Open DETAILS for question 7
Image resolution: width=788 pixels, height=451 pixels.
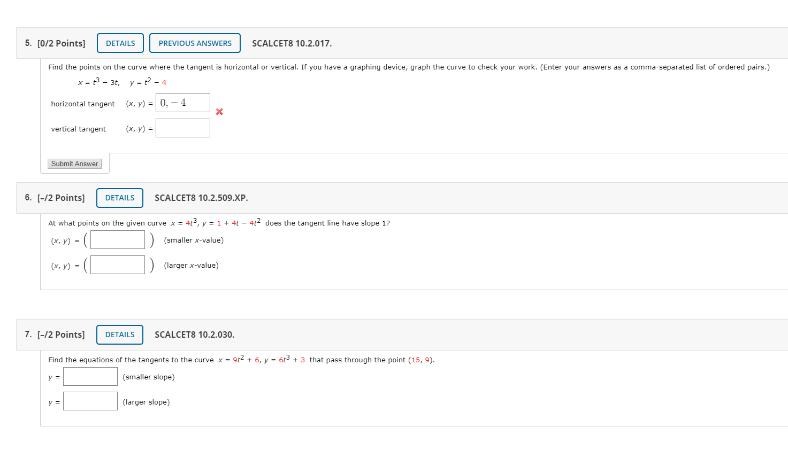pos(120,335)
